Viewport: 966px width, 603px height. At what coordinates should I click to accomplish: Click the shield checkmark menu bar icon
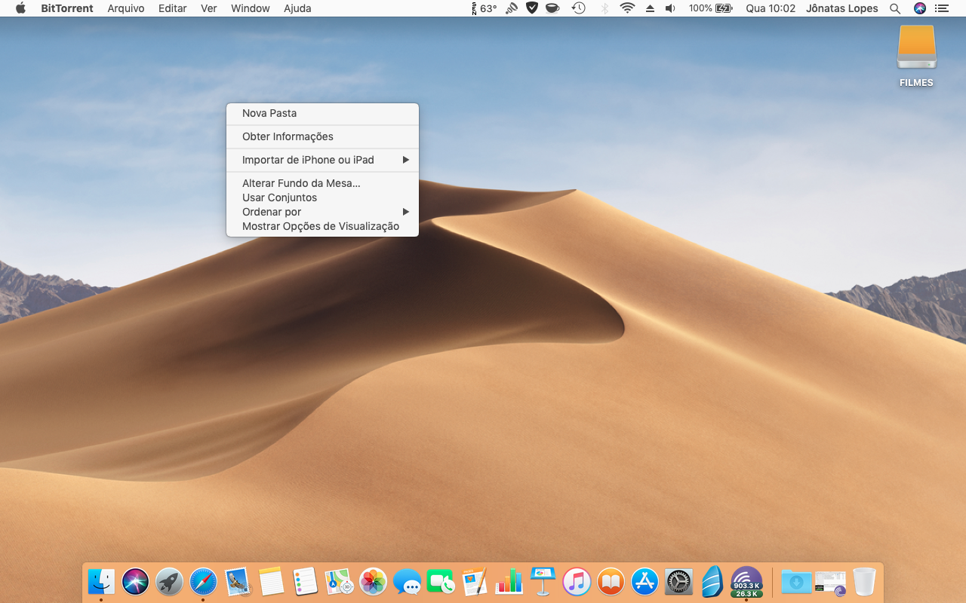pyautogui.click(x=532, y=8)
